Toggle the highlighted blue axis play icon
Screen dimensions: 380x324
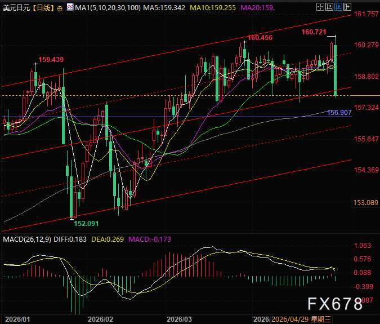click(338, 7)
